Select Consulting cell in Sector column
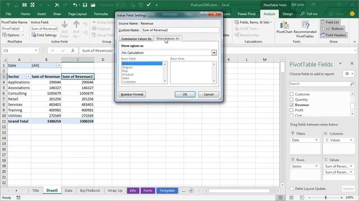The height and width of the screenshot is (201, 359). point(19,93)
